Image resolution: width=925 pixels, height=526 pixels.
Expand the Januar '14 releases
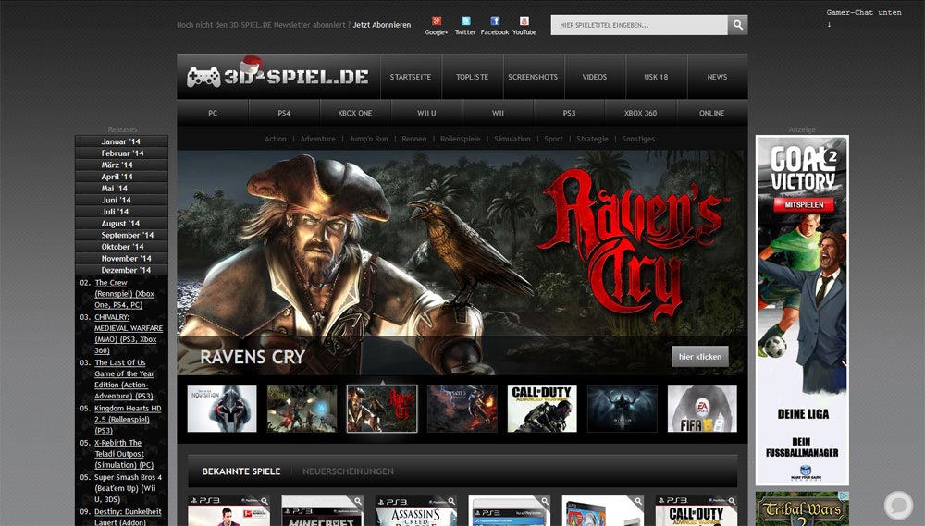[121, 141]
